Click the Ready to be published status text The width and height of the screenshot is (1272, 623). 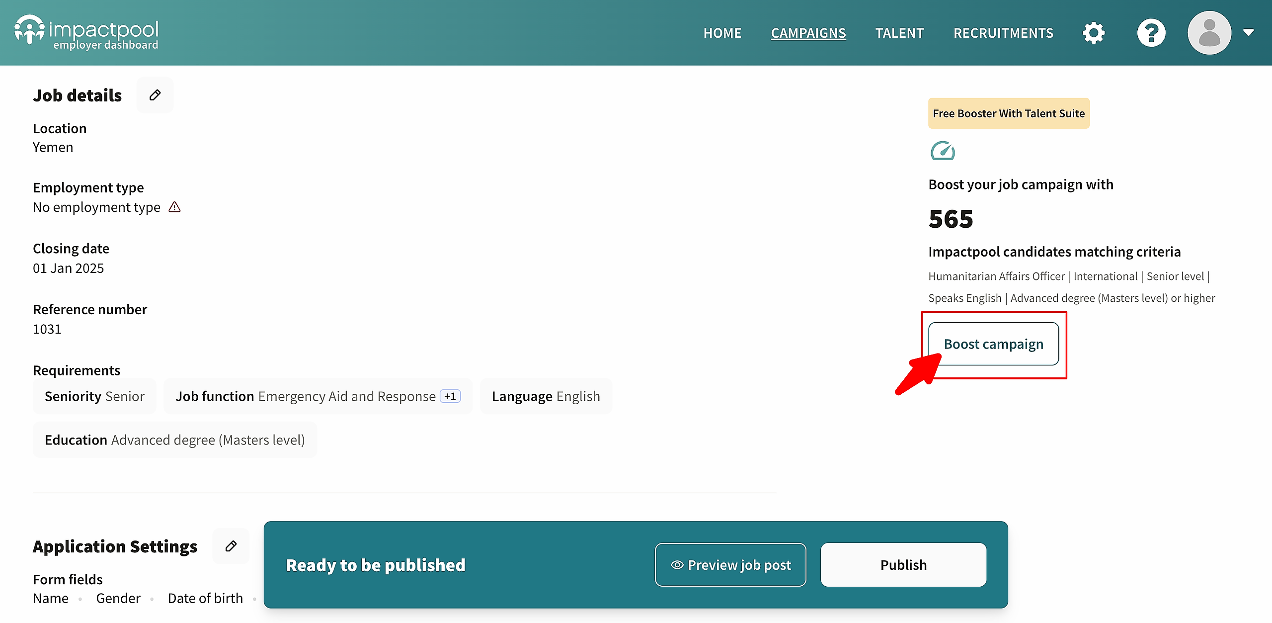point(376,565)
